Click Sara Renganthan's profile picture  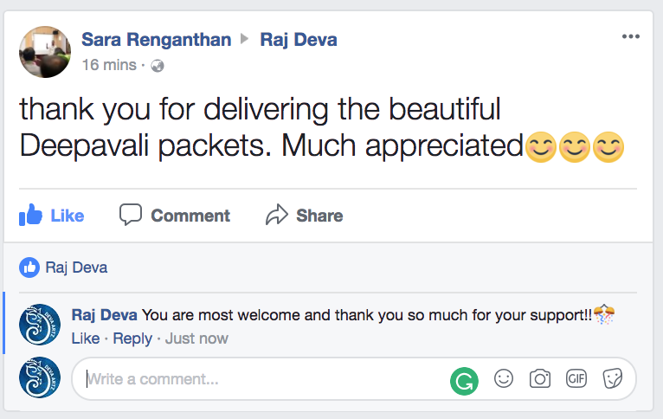45,52
